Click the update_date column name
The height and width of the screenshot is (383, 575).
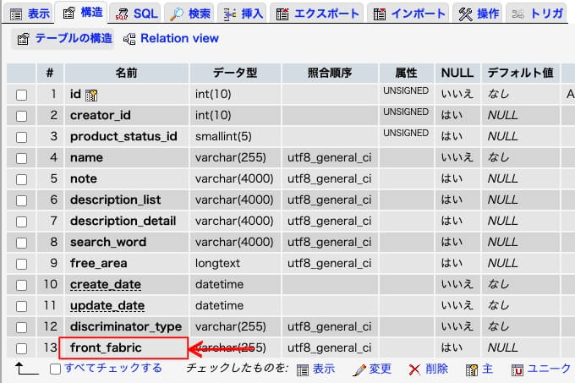[107, 306]
